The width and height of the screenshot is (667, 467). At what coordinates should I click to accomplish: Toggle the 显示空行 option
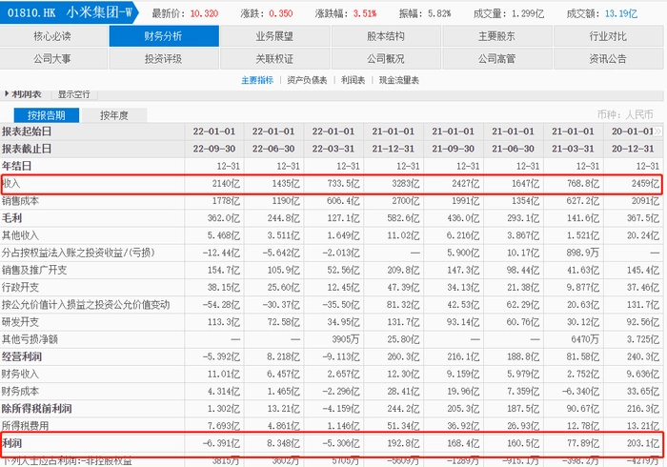pyautogui.click(x=73, y=94)
